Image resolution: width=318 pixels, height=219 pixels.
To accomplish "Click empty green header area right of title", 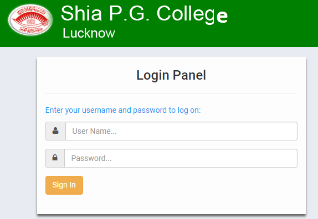I will coord(274,22).
